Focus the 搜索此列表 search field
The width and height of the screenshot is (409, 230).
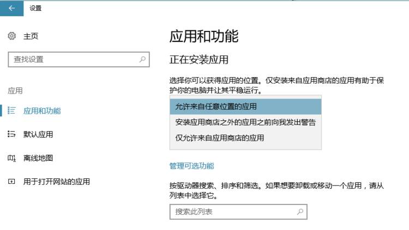pyautogui.click(x=238, y=212)
